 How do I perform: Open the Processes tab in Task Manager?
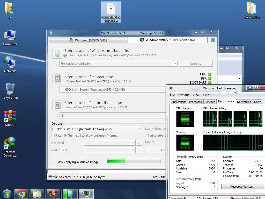coord(195,102)
